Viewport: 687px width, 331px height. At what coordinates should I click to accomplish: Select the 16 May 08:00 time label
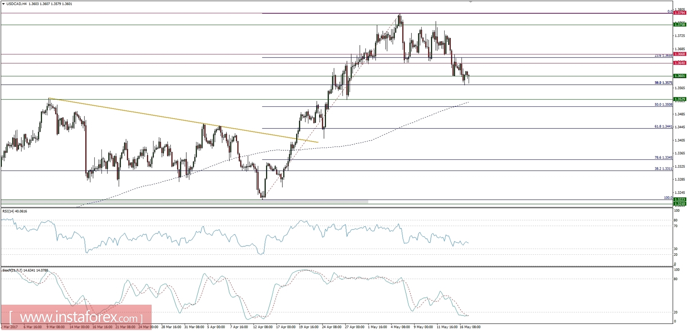[x=470, y=327]
